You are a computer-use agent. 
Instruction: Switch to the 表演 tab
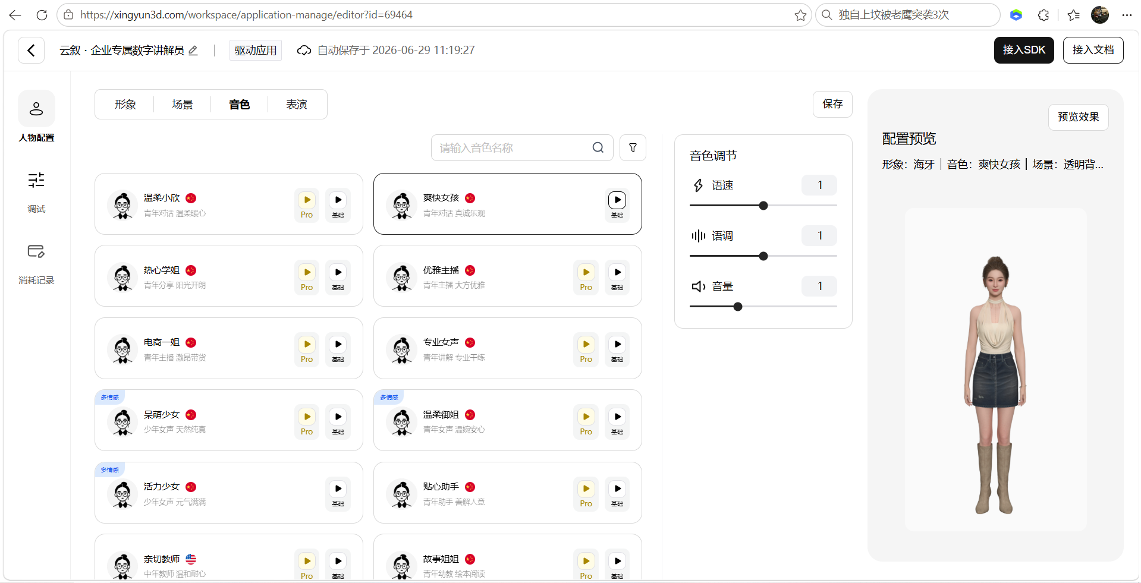(297, 105)
